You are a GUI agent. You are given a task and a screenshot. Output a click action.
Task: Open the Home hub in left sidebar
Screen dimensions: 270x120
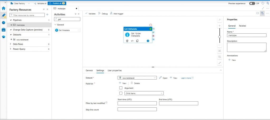point(3,8)
